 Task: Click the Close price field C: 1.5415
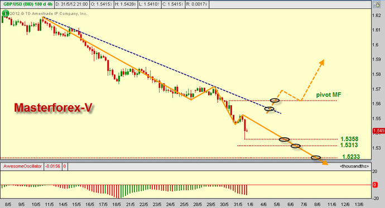[173, 4]
